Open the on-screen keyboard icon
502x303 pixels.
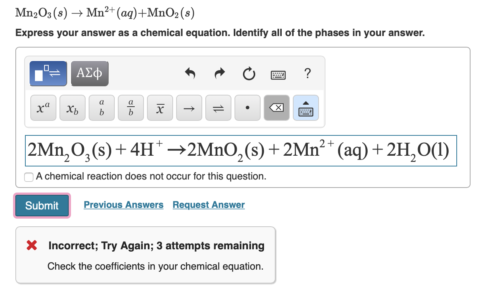coord(278,74)
